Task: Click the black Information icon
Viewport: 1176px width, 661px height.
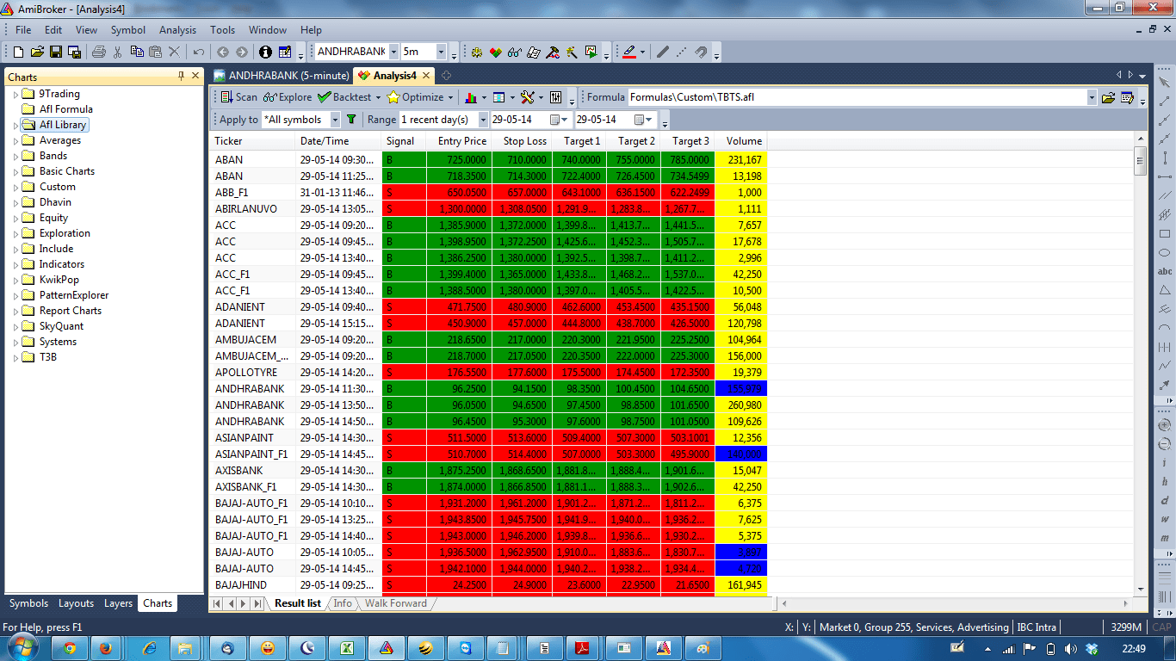Action: 265,52
